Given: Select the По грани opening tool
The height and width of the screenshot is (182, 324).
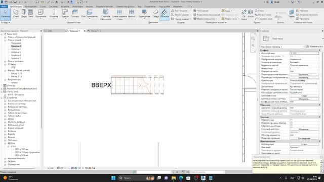Looking at the screenshot, I should [x=244, y=15].
